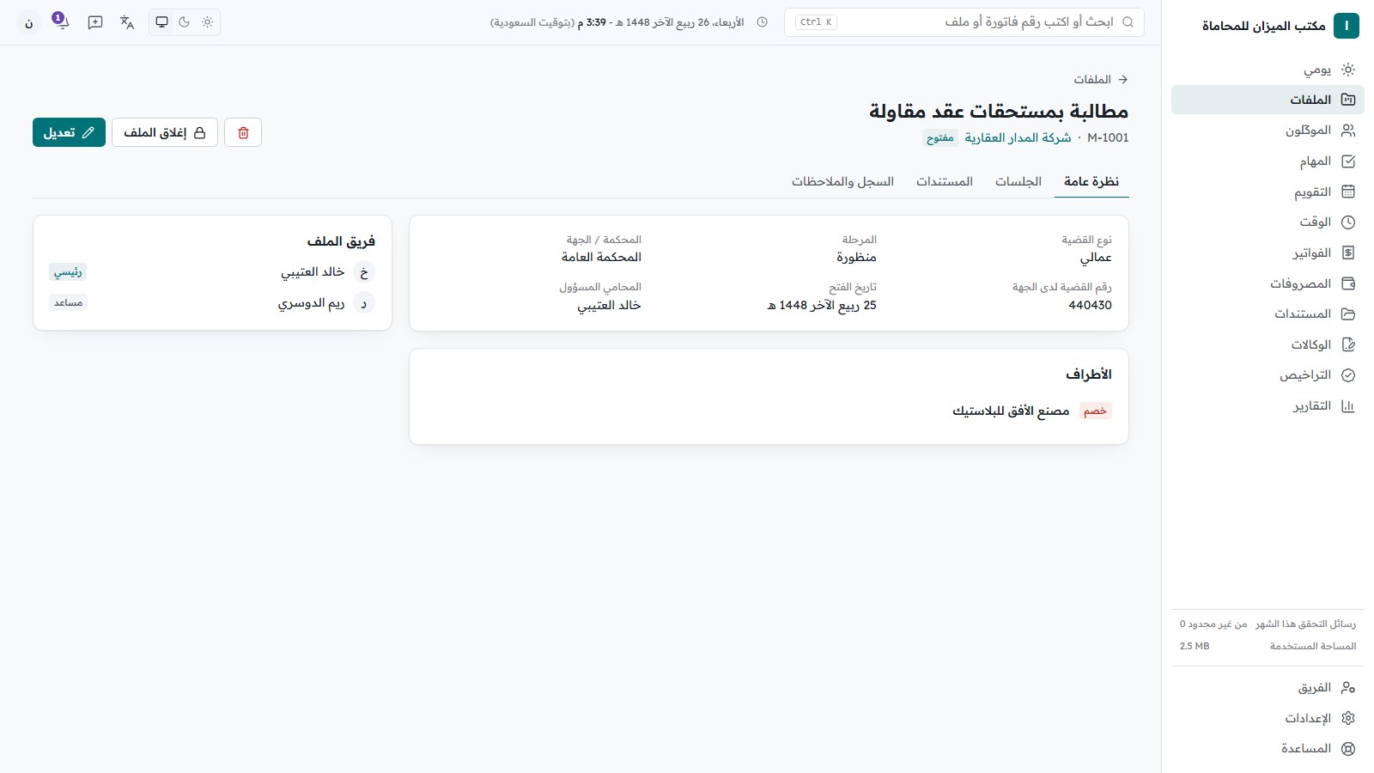Open الموكلون clients section
The height and width of the screenshot is (773, 1374).
point(1268,131)
